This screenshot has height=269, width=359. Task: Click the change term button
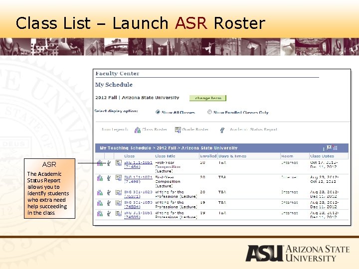tap(208, 98)
